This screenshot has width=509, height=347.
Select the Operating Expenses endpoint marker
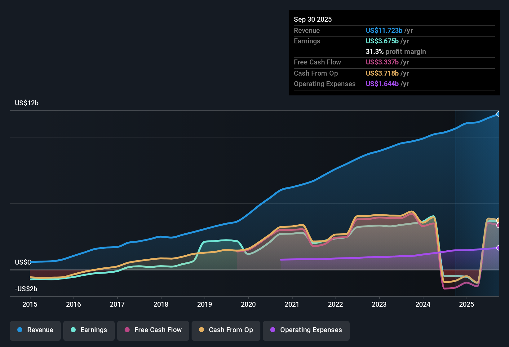(x=498, y=248)
